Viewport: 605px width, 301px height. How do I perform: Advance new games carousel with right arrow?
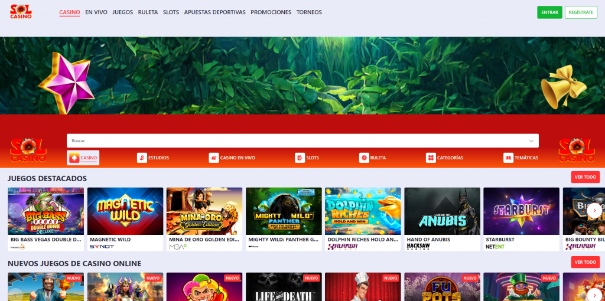(x=594, y=295)
